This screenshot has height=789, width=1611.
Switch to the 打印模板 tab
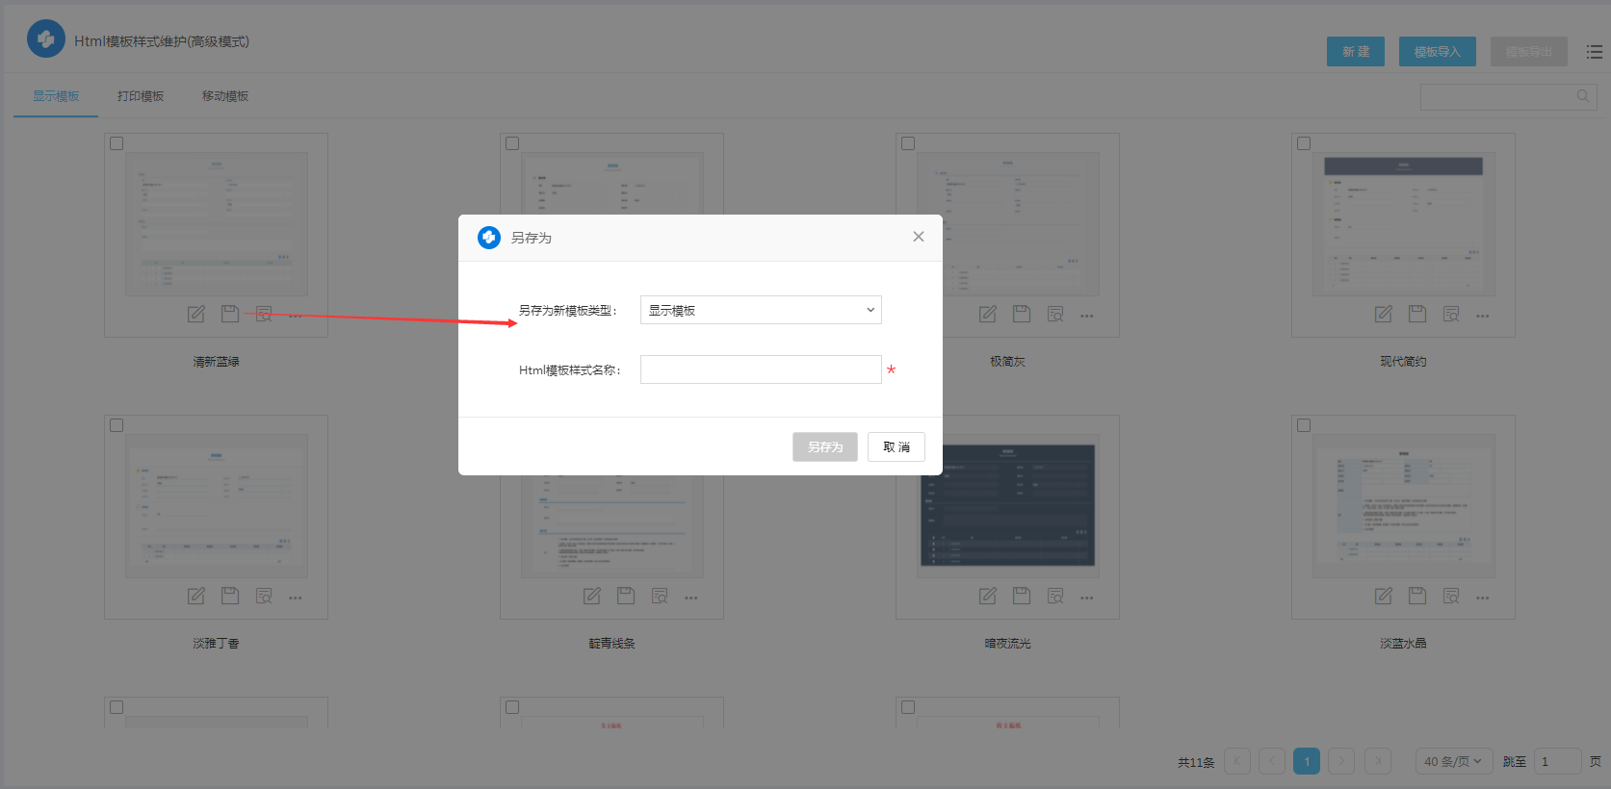141,96
